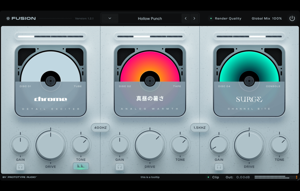The width and height of the screenshot is (300, 191).
Task: Click the Fusion logo icon
Action: (x=8, y=18)
